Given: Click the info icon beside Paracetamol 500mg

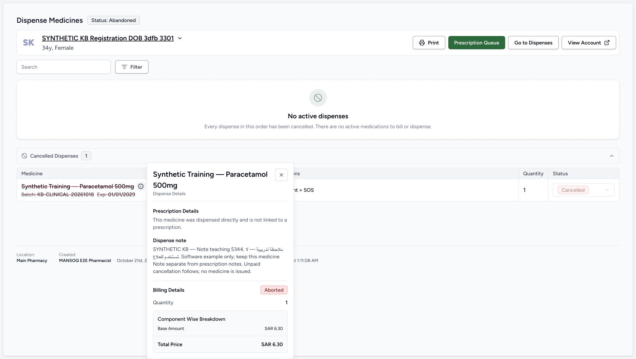Looking at the screenshot, I should click(141, 186).
